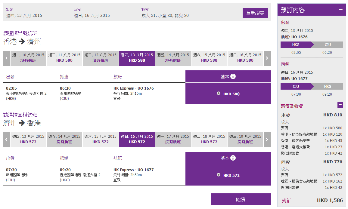
Task: Choose outbound date 週六, 15 八月 2015
Action: pos(209,58)
